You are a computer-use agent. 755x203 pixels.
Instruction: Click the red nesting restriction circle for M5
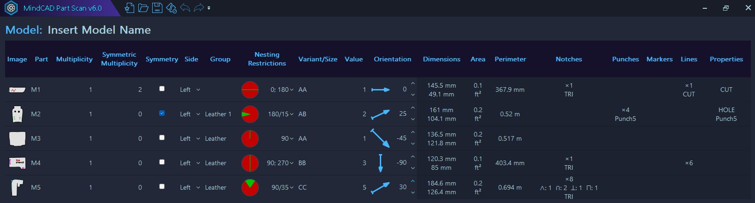click(250, 187)
